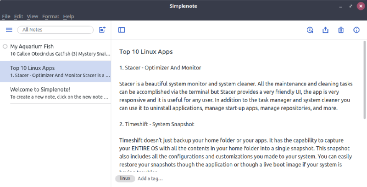Open the File menu
367x187 pixels.
pos(6,16)
